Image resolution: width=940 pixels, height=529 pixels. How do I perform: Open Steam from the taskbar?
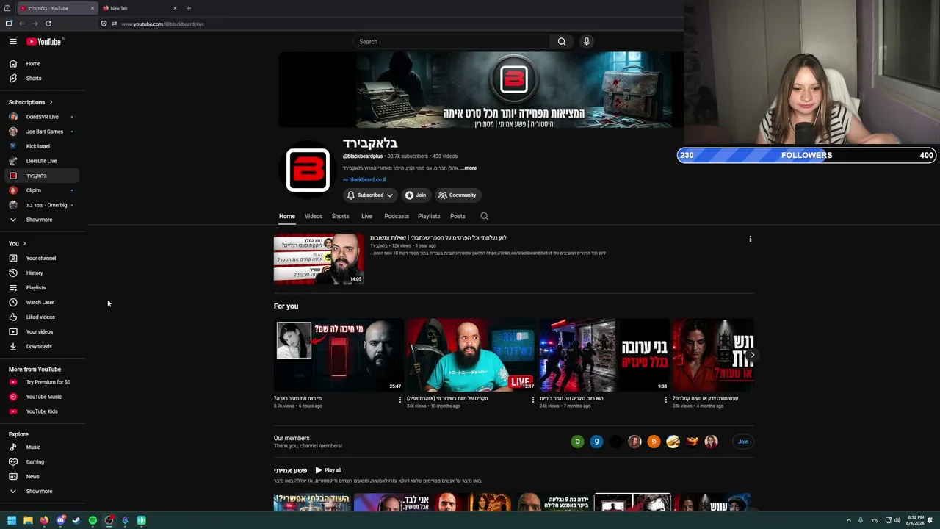[x=76, y=520]
